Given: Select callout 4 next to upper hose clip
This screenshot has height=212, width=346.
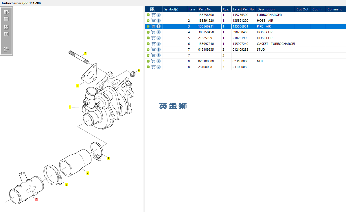Looking at the screenshot, I should point(108,158).
